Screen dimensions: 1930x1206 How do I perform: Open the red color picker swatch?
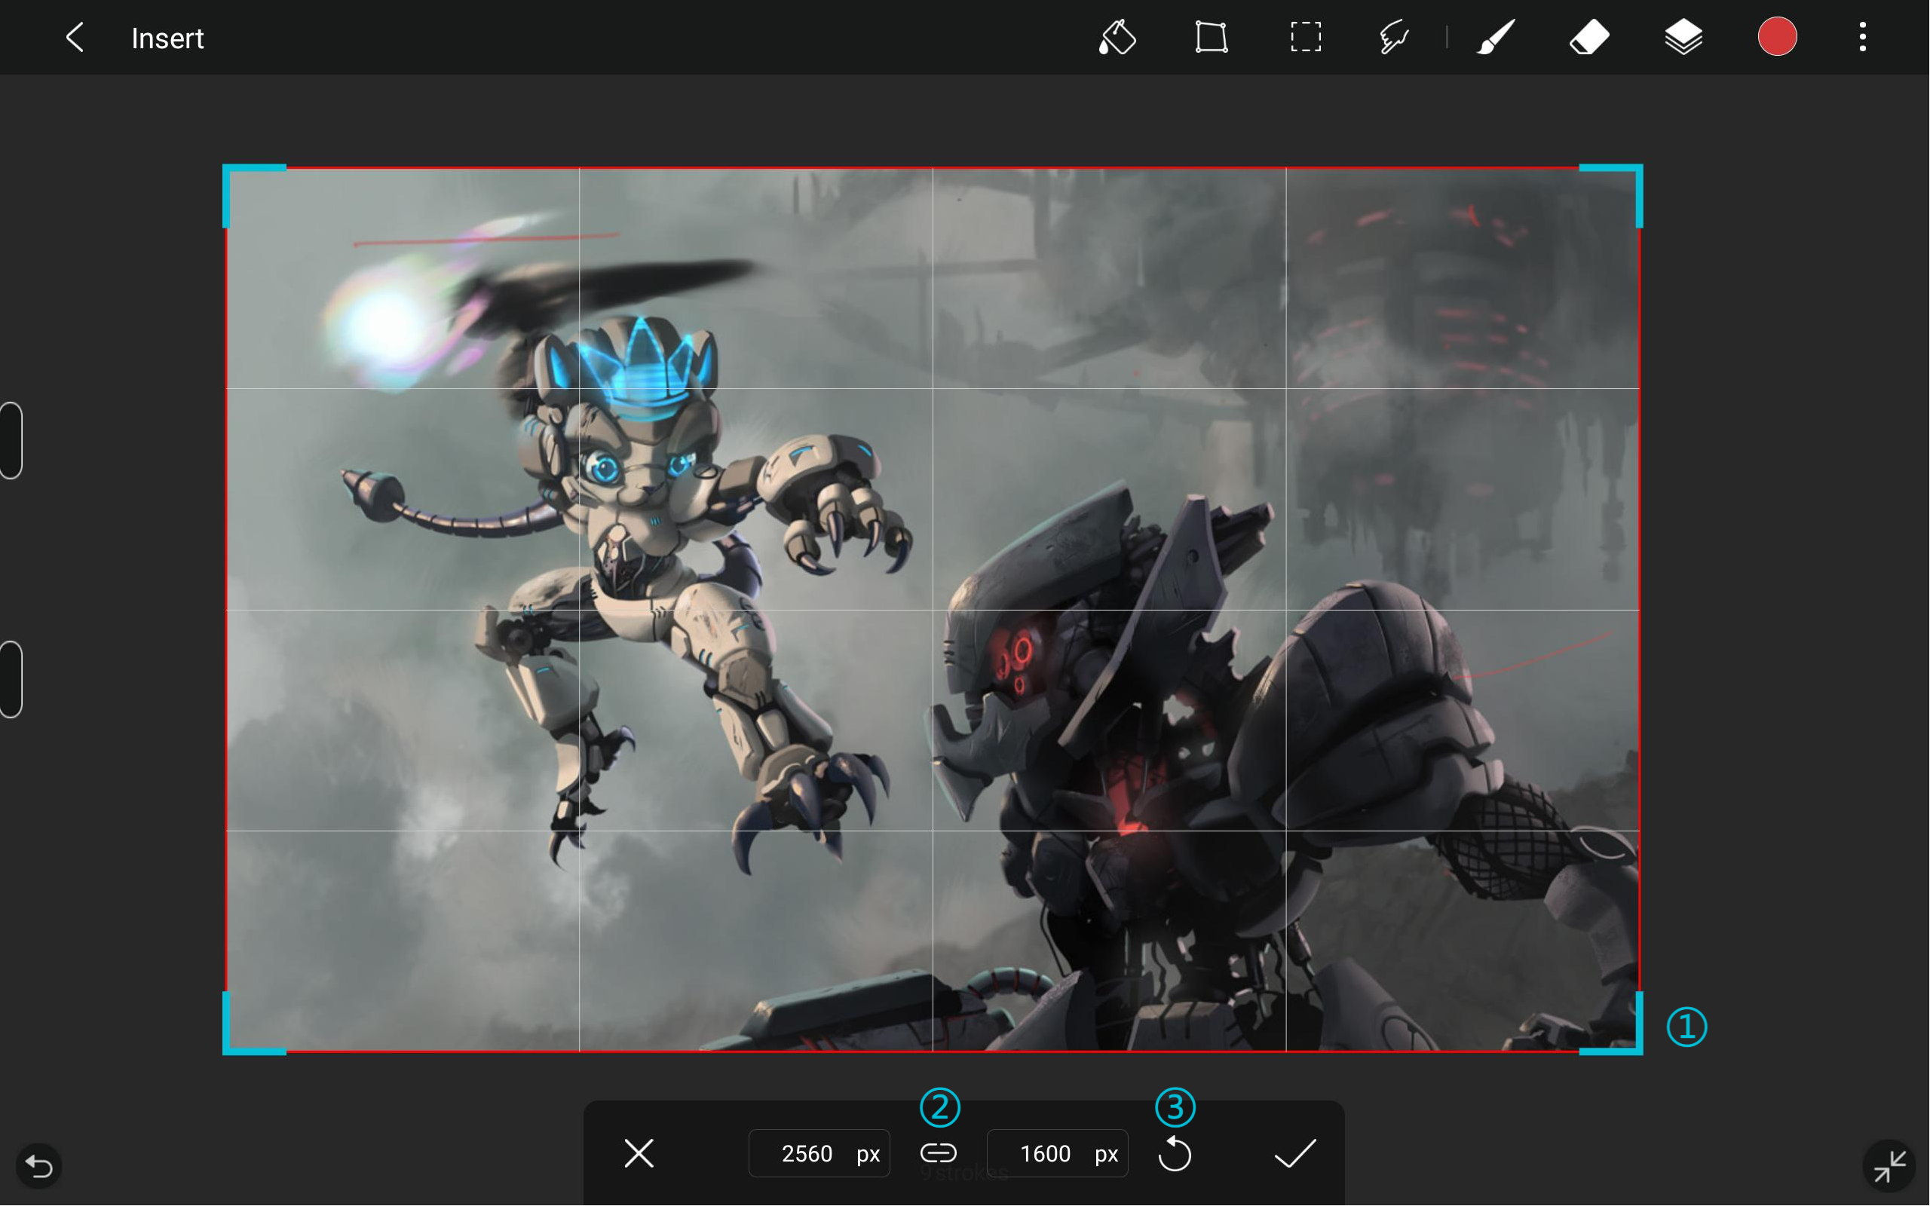1777,38
